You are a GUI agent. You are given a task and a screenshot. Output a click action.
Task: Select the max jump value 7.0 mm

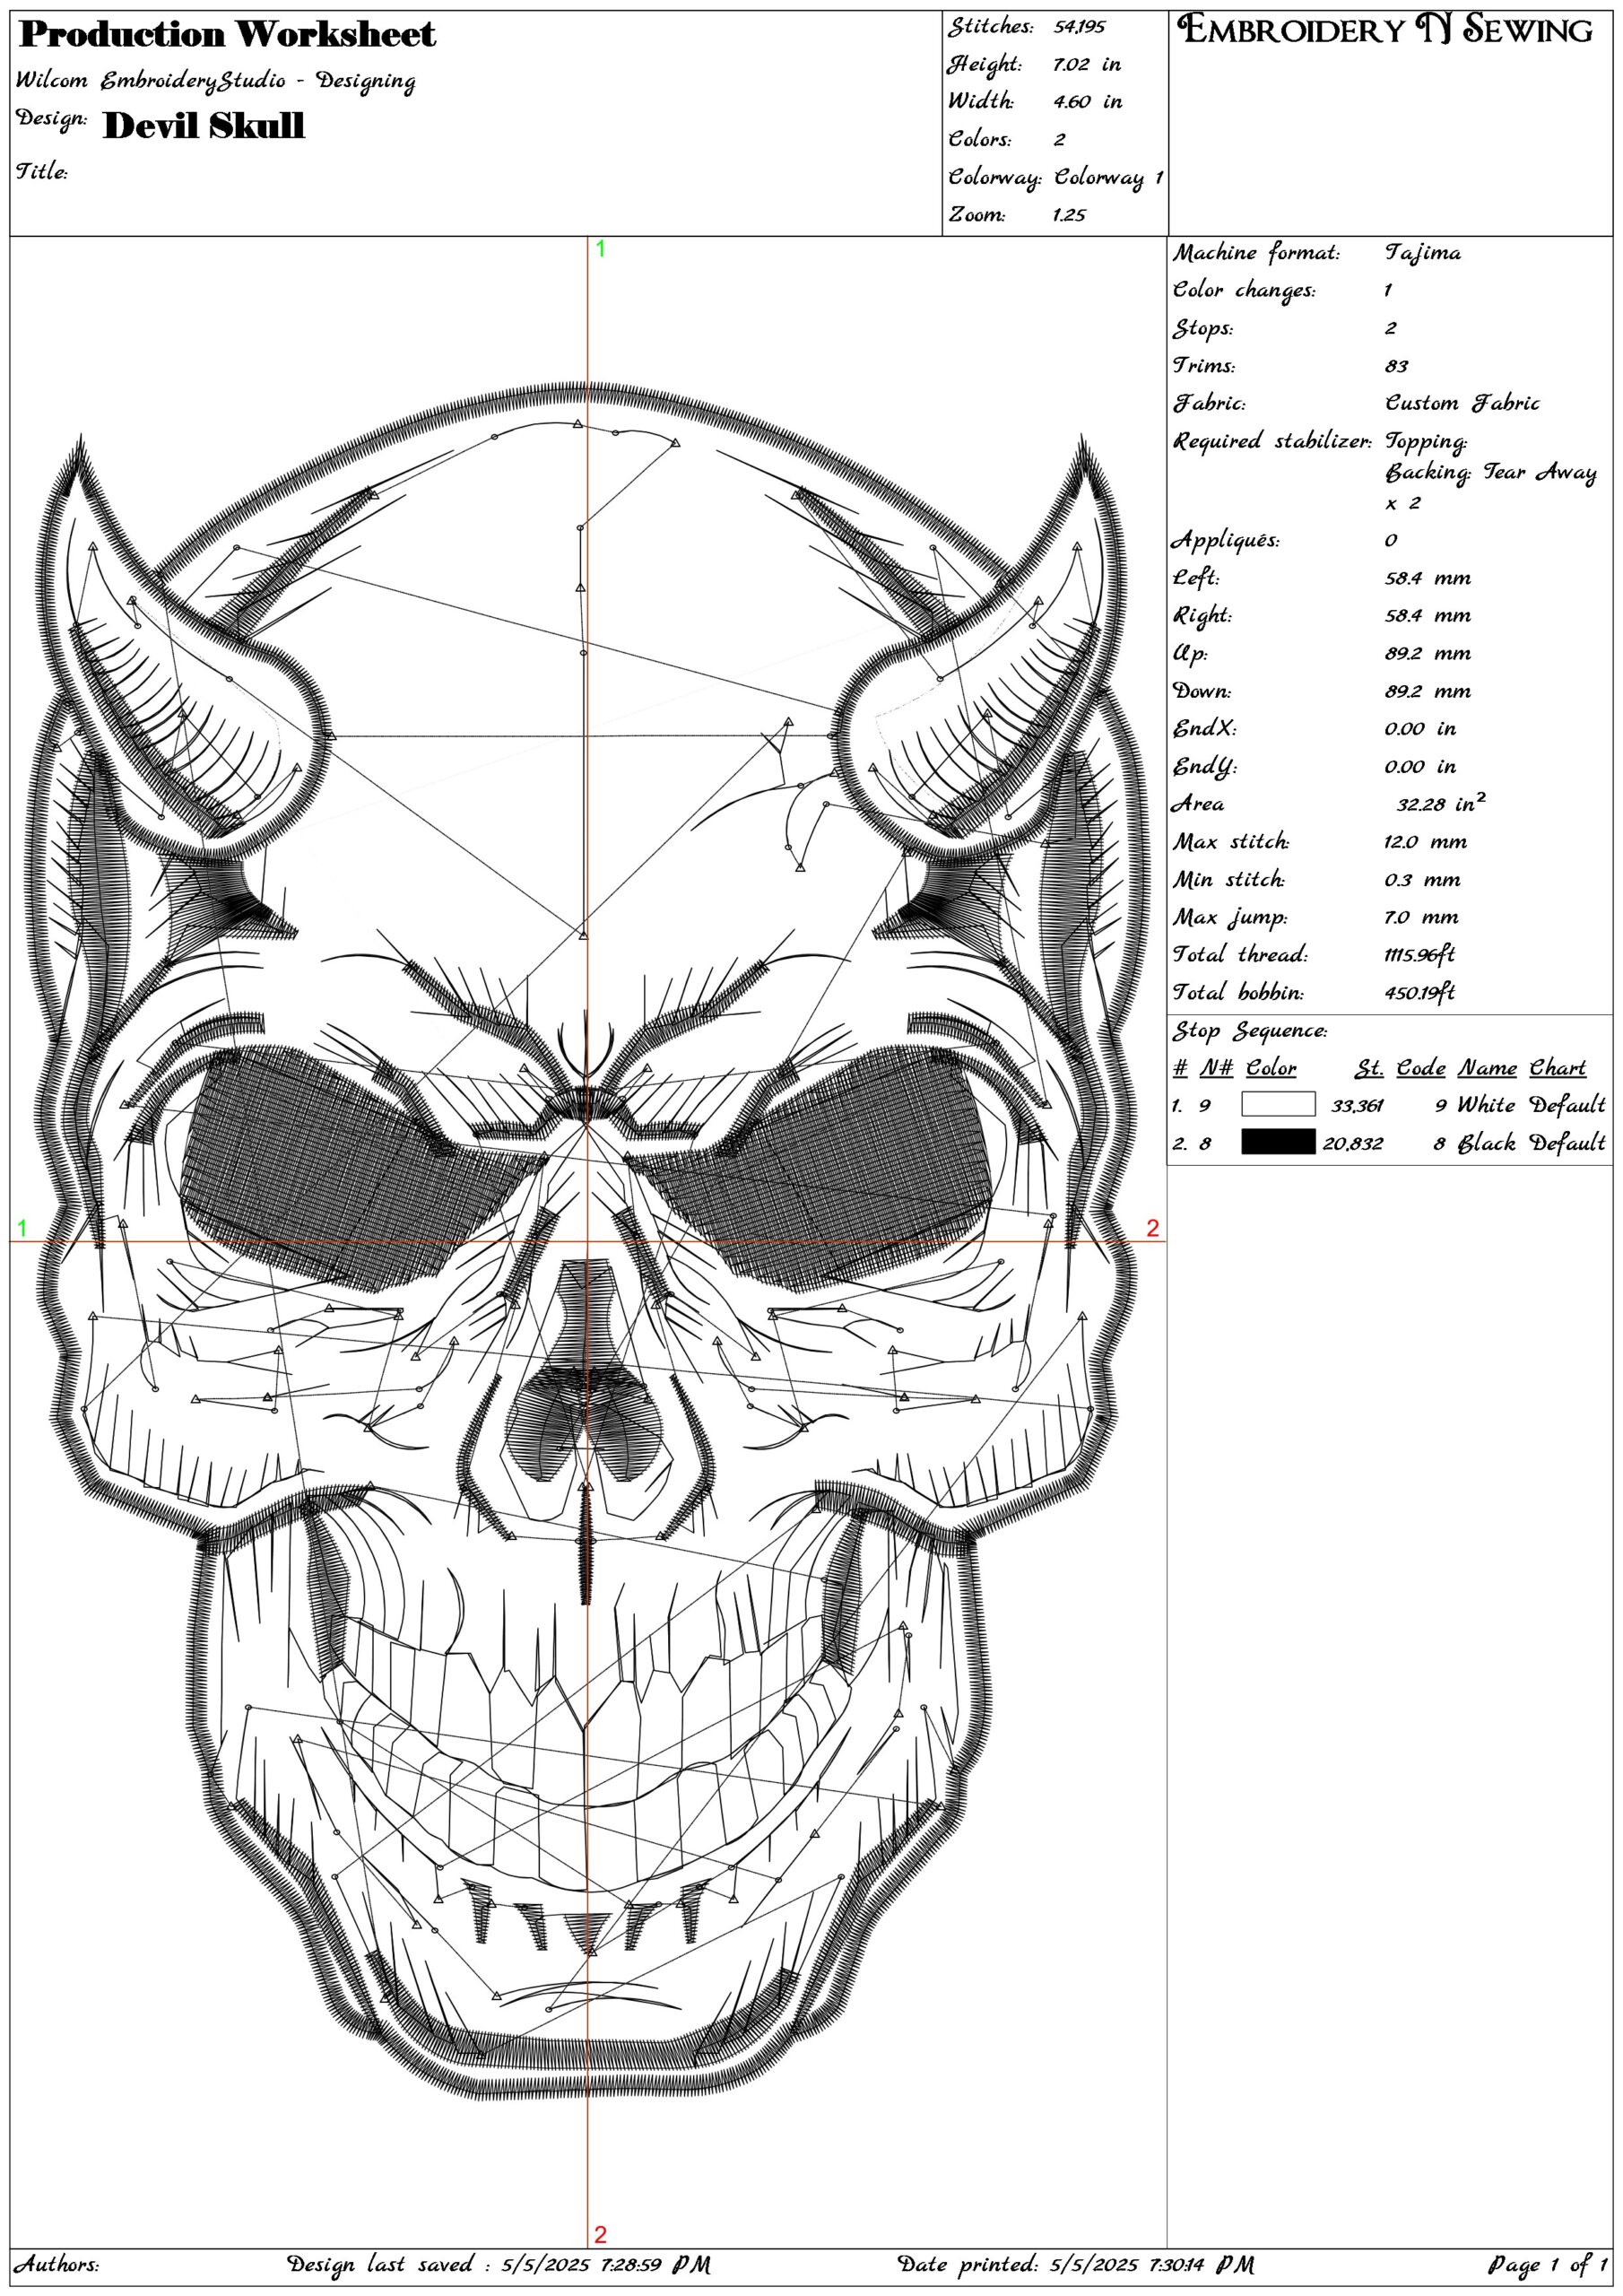pyautogui.click(x=1421, y=917)
